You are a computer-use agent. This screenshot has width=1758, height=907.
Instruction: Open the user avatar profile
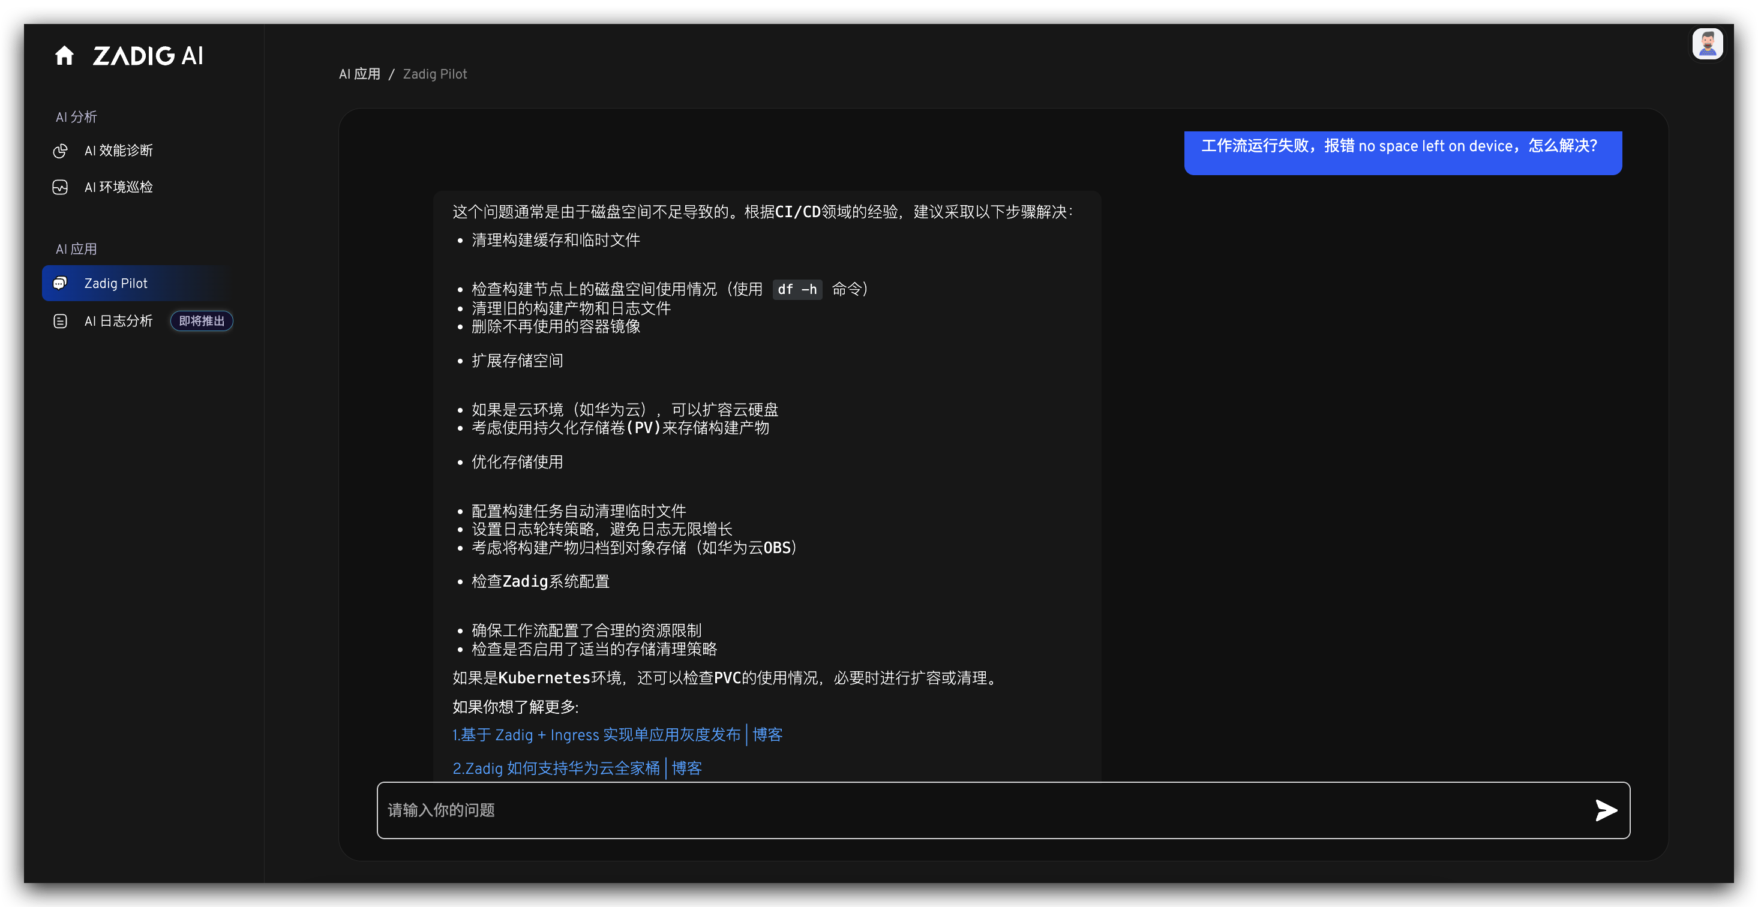pos(1707,45)
